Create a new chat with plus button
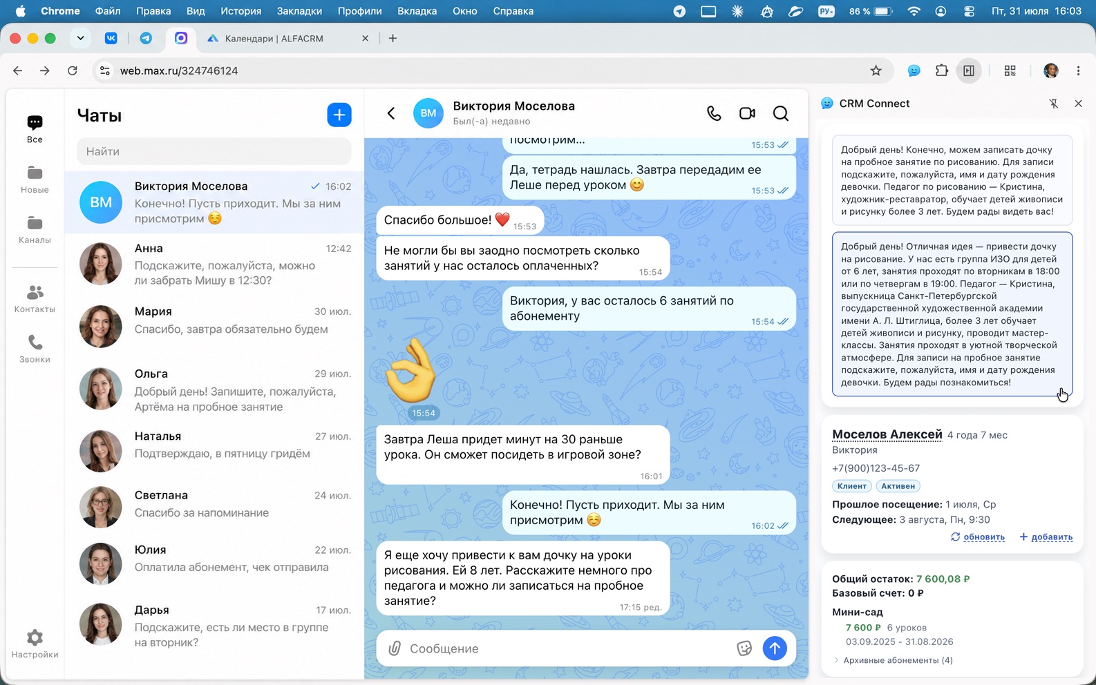This screenshot has width=1096, height=685. pos(339,115)
